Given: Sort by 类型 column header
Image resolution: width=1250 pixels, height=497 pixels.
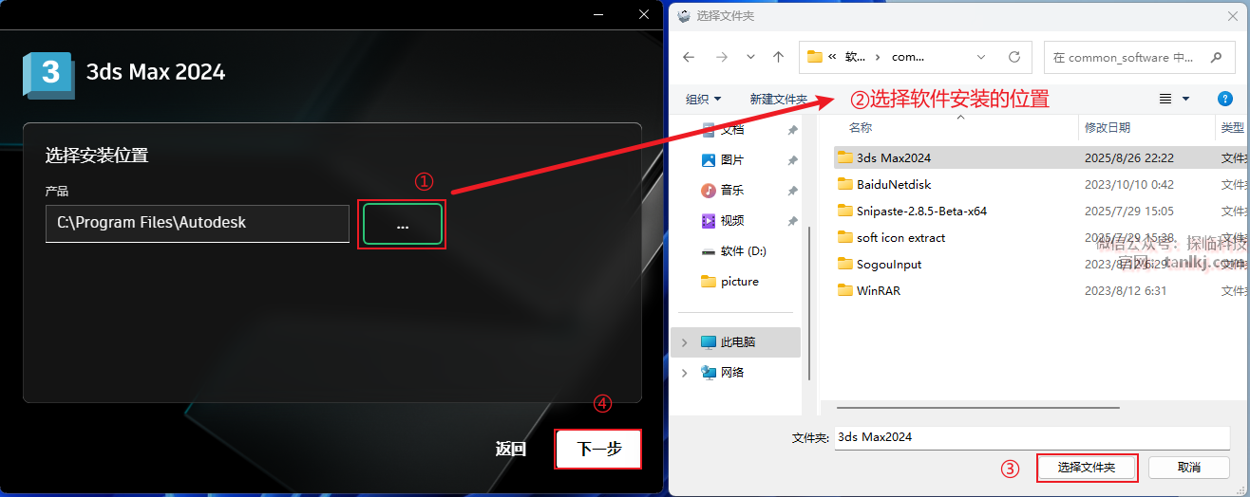Looking at the screenshot, I should pos(1233,127).
